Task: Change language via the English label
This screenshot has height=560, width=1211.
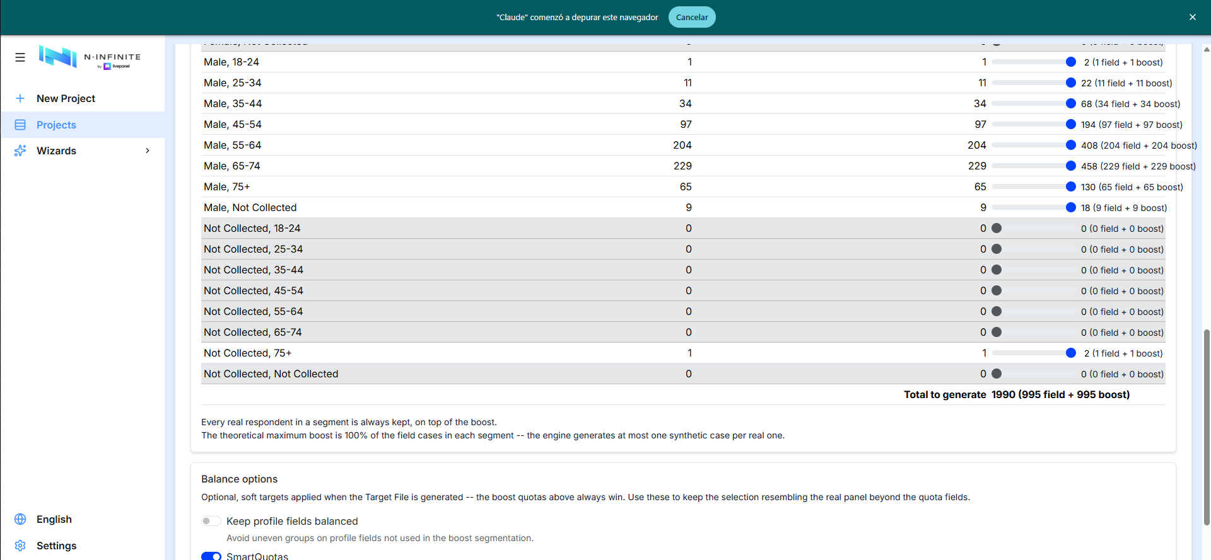Action: coord(54,519)
